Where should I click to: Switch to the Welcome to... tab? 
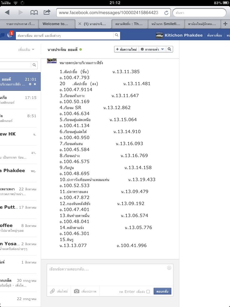pyautogui.click(x=55, y=24)
